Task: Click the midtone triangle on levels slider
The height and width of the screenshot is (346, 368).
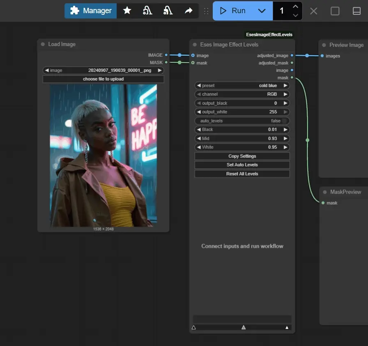Action: point(244,328)
